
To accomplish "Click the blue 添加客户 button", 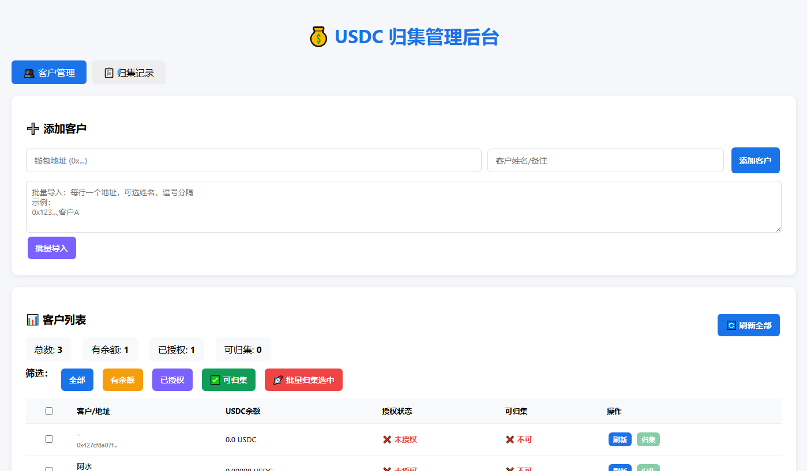I will point(756,160).
